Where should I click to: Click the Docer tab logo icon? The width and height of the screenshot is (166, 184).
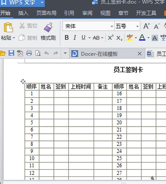[x=74, y=54]
